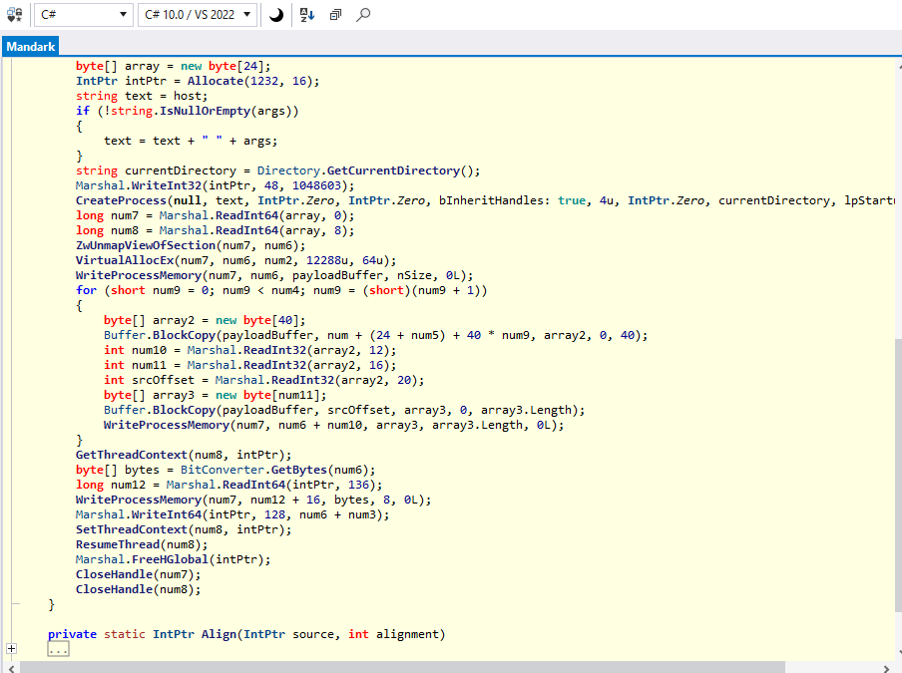
Task: Click array2 in its byte[40] declaration
Action: (174, 320)
